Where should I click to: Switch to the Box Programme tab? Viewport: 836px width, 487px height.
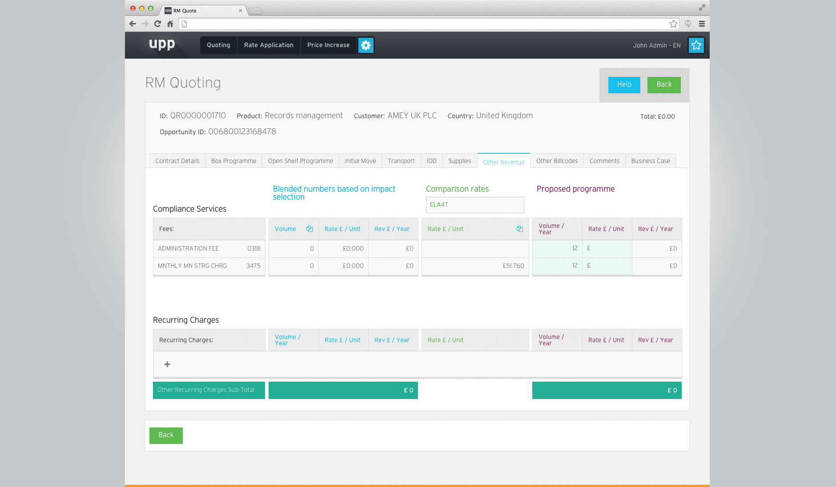[234, 161]
